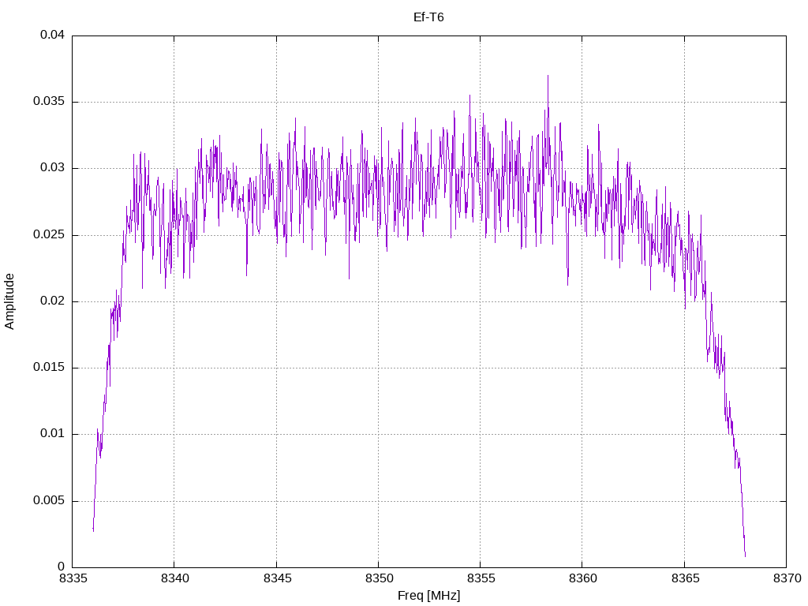Click the 0.025 y-axis tick label

(x=49, y=234)
